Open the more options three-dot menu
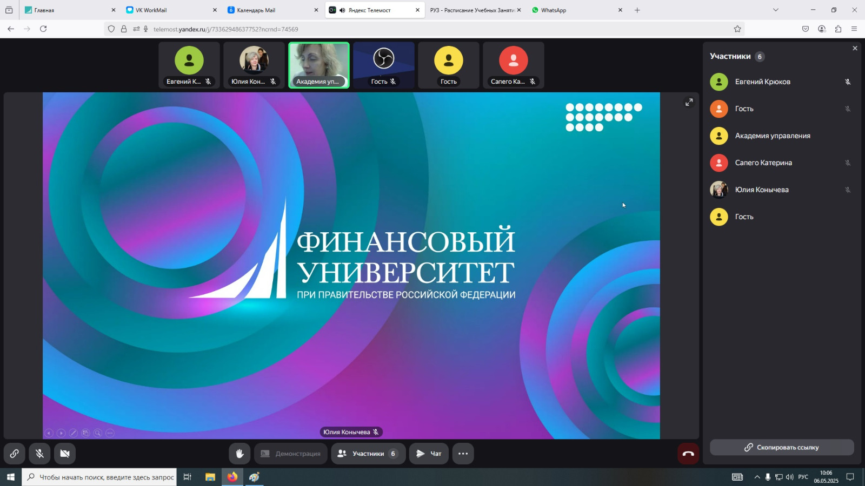 point(463,454)
